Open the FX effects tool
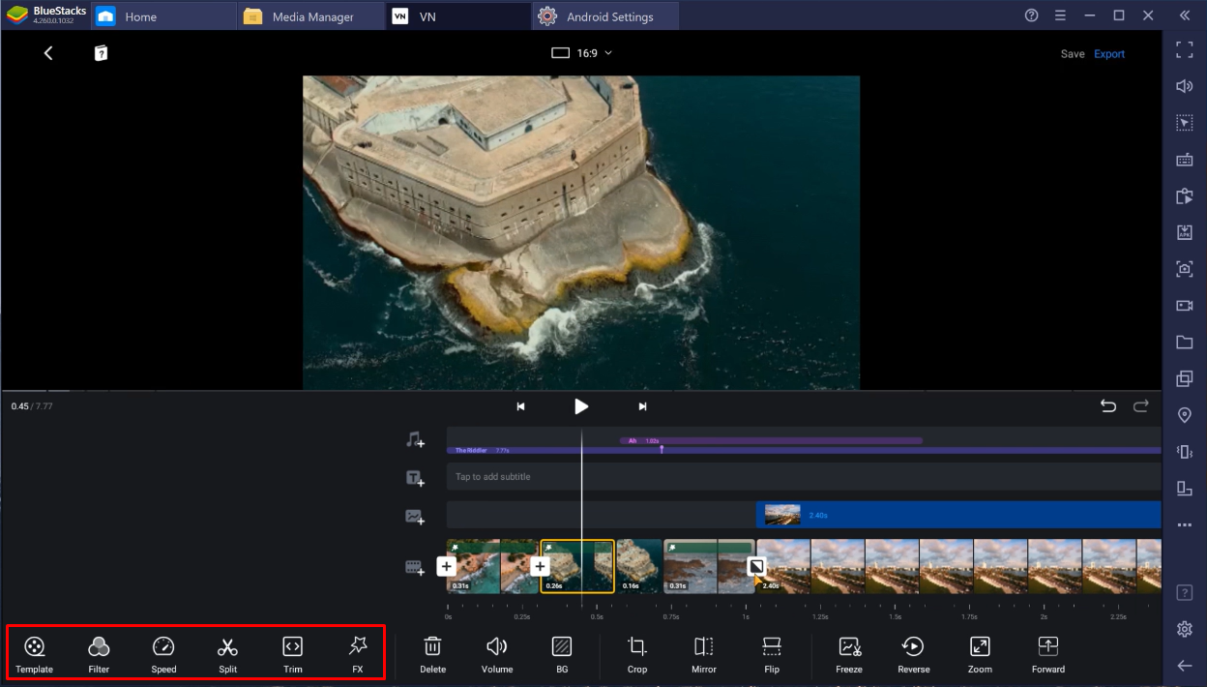The width and height of the screenshot is (1207, 687). (358, 654)
